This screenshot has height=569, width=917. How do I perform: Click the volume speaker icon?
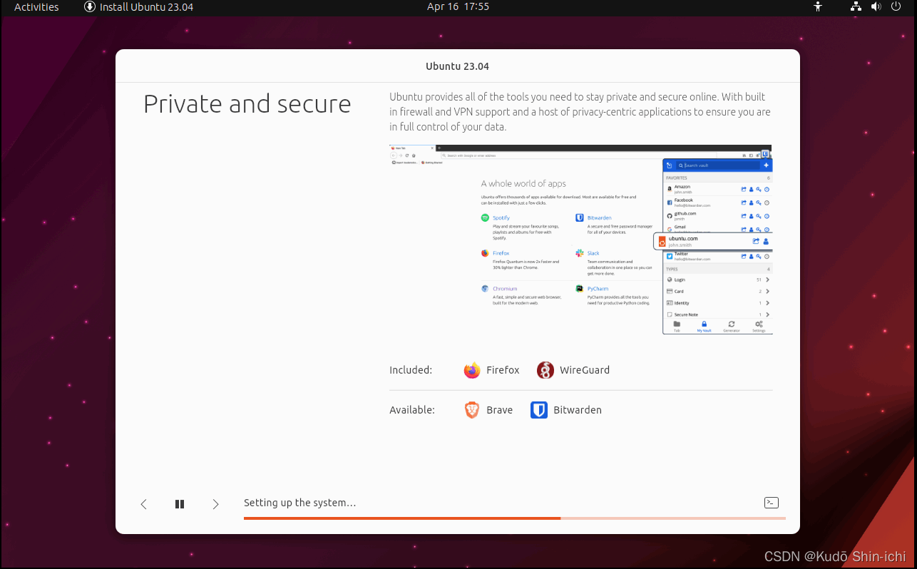tap(876, 6)
